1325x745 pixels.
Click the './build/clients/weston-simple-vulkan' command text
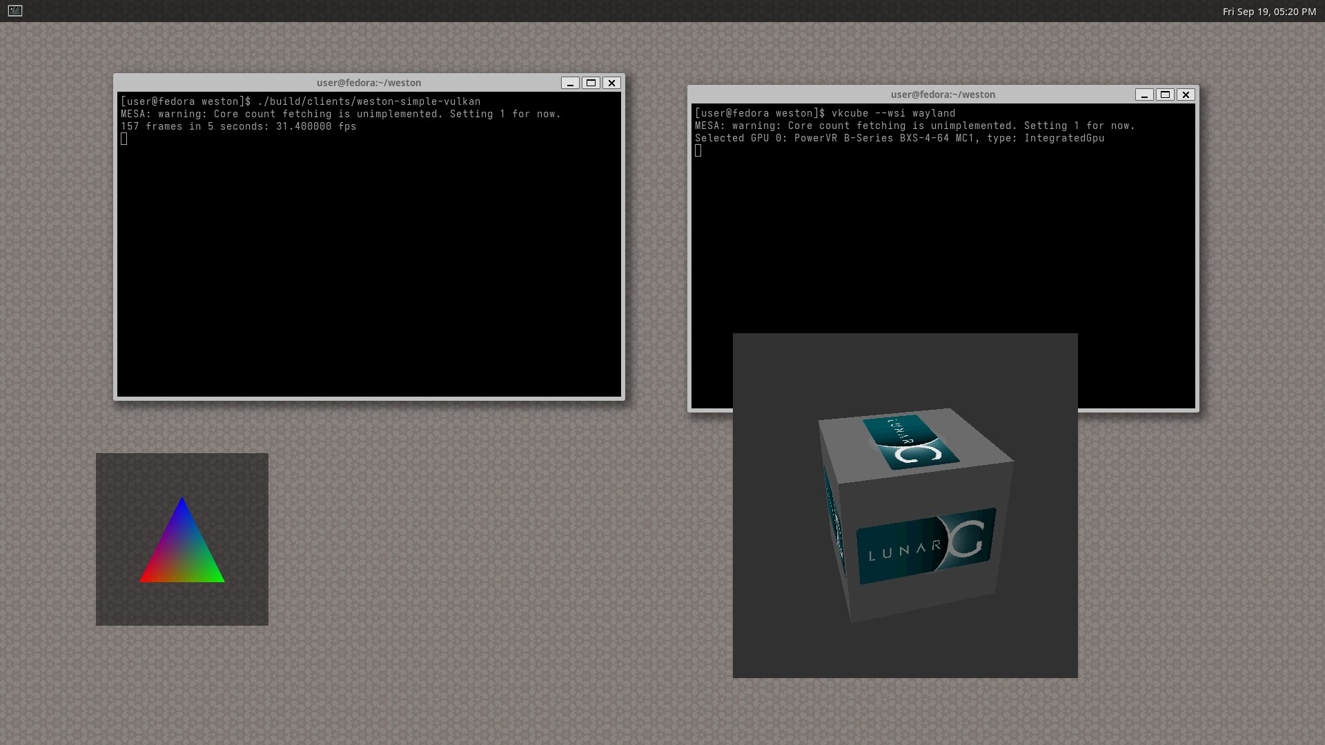pyautogui.click(x=369, y=101)
